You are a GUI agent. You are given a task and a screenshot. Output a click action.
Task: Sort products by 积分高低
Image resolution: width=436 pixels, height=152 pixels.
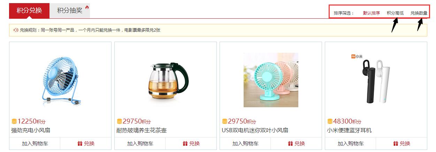[395, 13]
